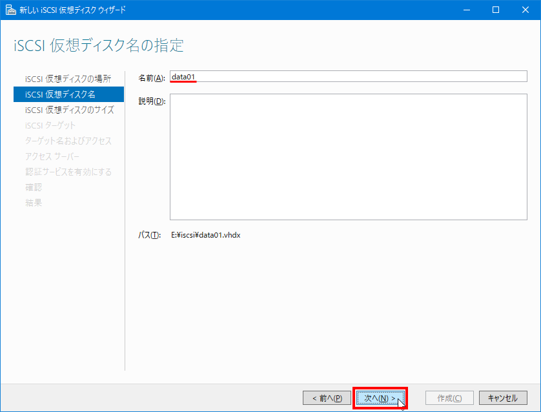Click inside the 説明 description box

click(349, 155)
